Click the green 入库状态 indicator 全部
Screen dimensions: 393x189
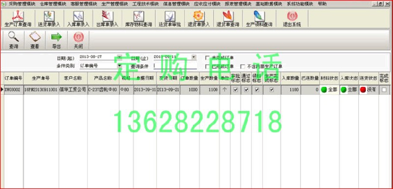(344, 90)
